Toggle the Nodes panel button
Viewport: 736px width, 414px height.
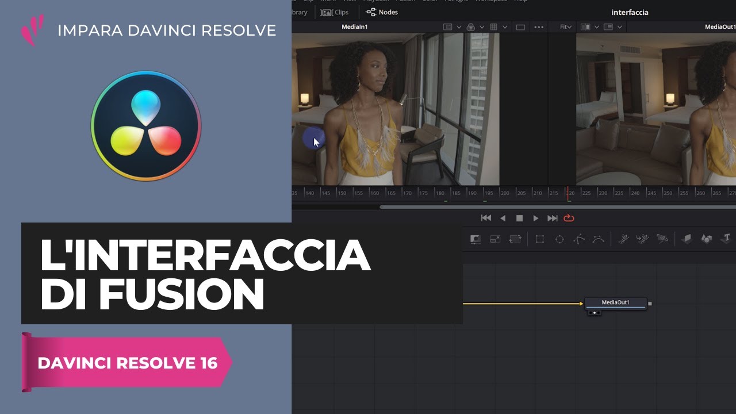point(382,12)
